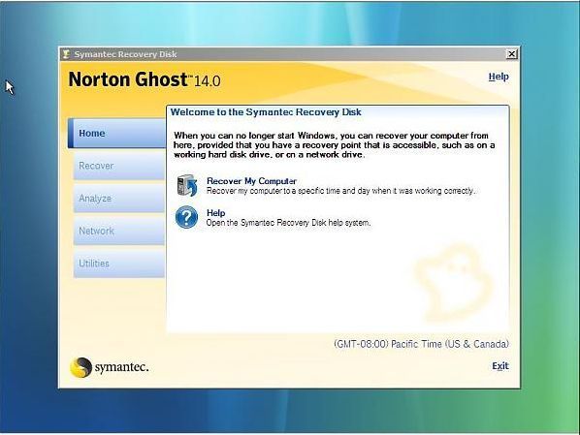Click the Exit link at the bottom right
Screen dimensions: 580x435
tap(500, 366)
